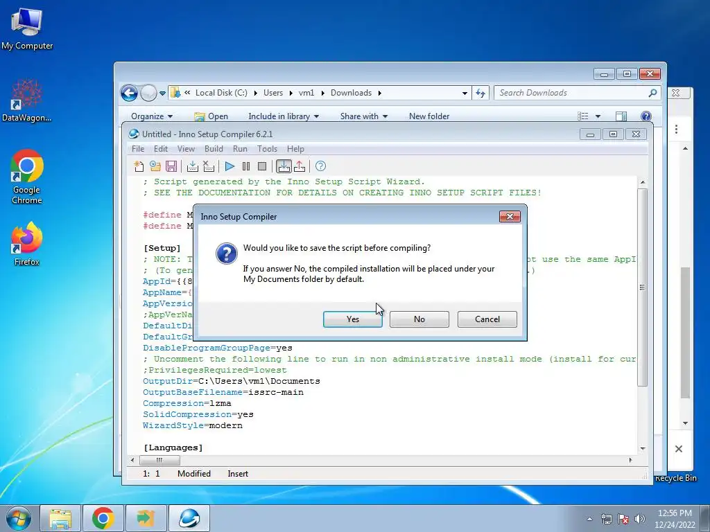This screenshot has height=532, width=710.
Task: Click the Terminate stop square icon
Action: (x=261, y=166)
